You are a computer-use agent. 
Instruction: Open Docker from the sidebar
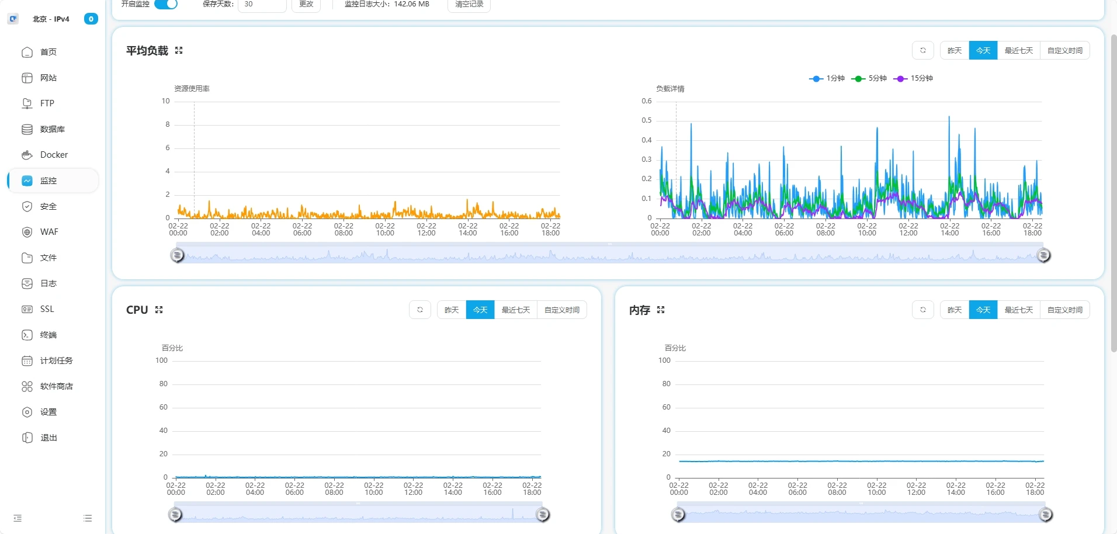54,155
